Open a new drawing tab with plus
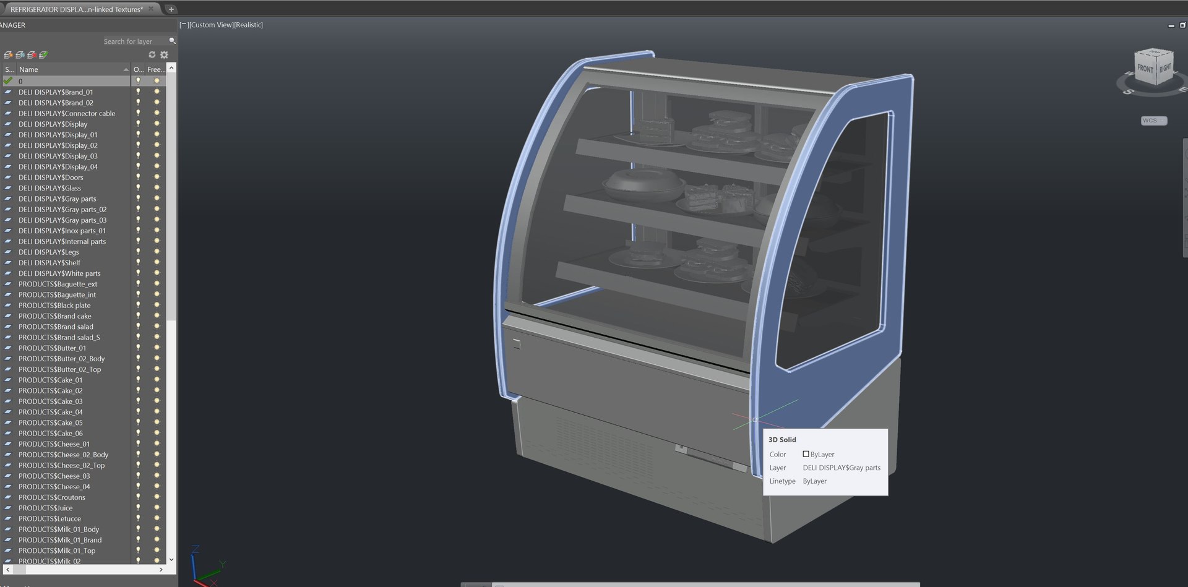1188x587 pixels. [x=171, y=9]
